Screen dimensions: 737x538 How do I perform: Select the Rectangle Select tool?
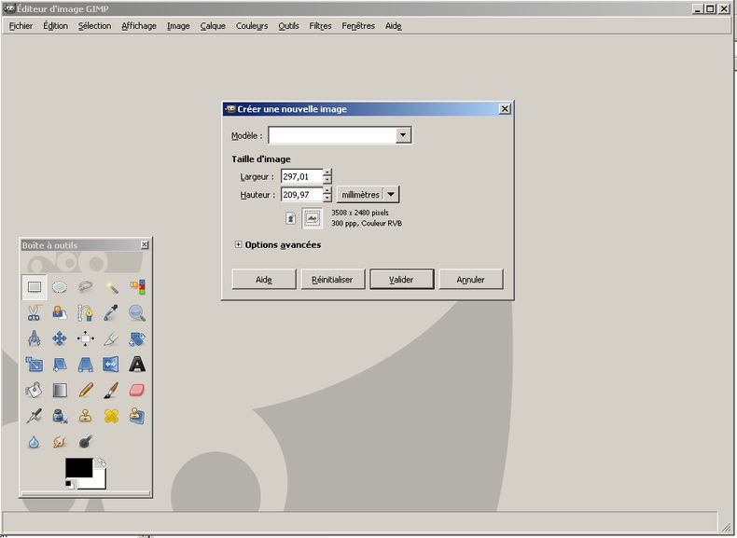pos(35,287)
